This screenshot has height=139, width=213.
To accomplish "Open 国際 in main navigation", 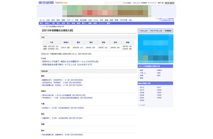I will (x=63, y=20).
